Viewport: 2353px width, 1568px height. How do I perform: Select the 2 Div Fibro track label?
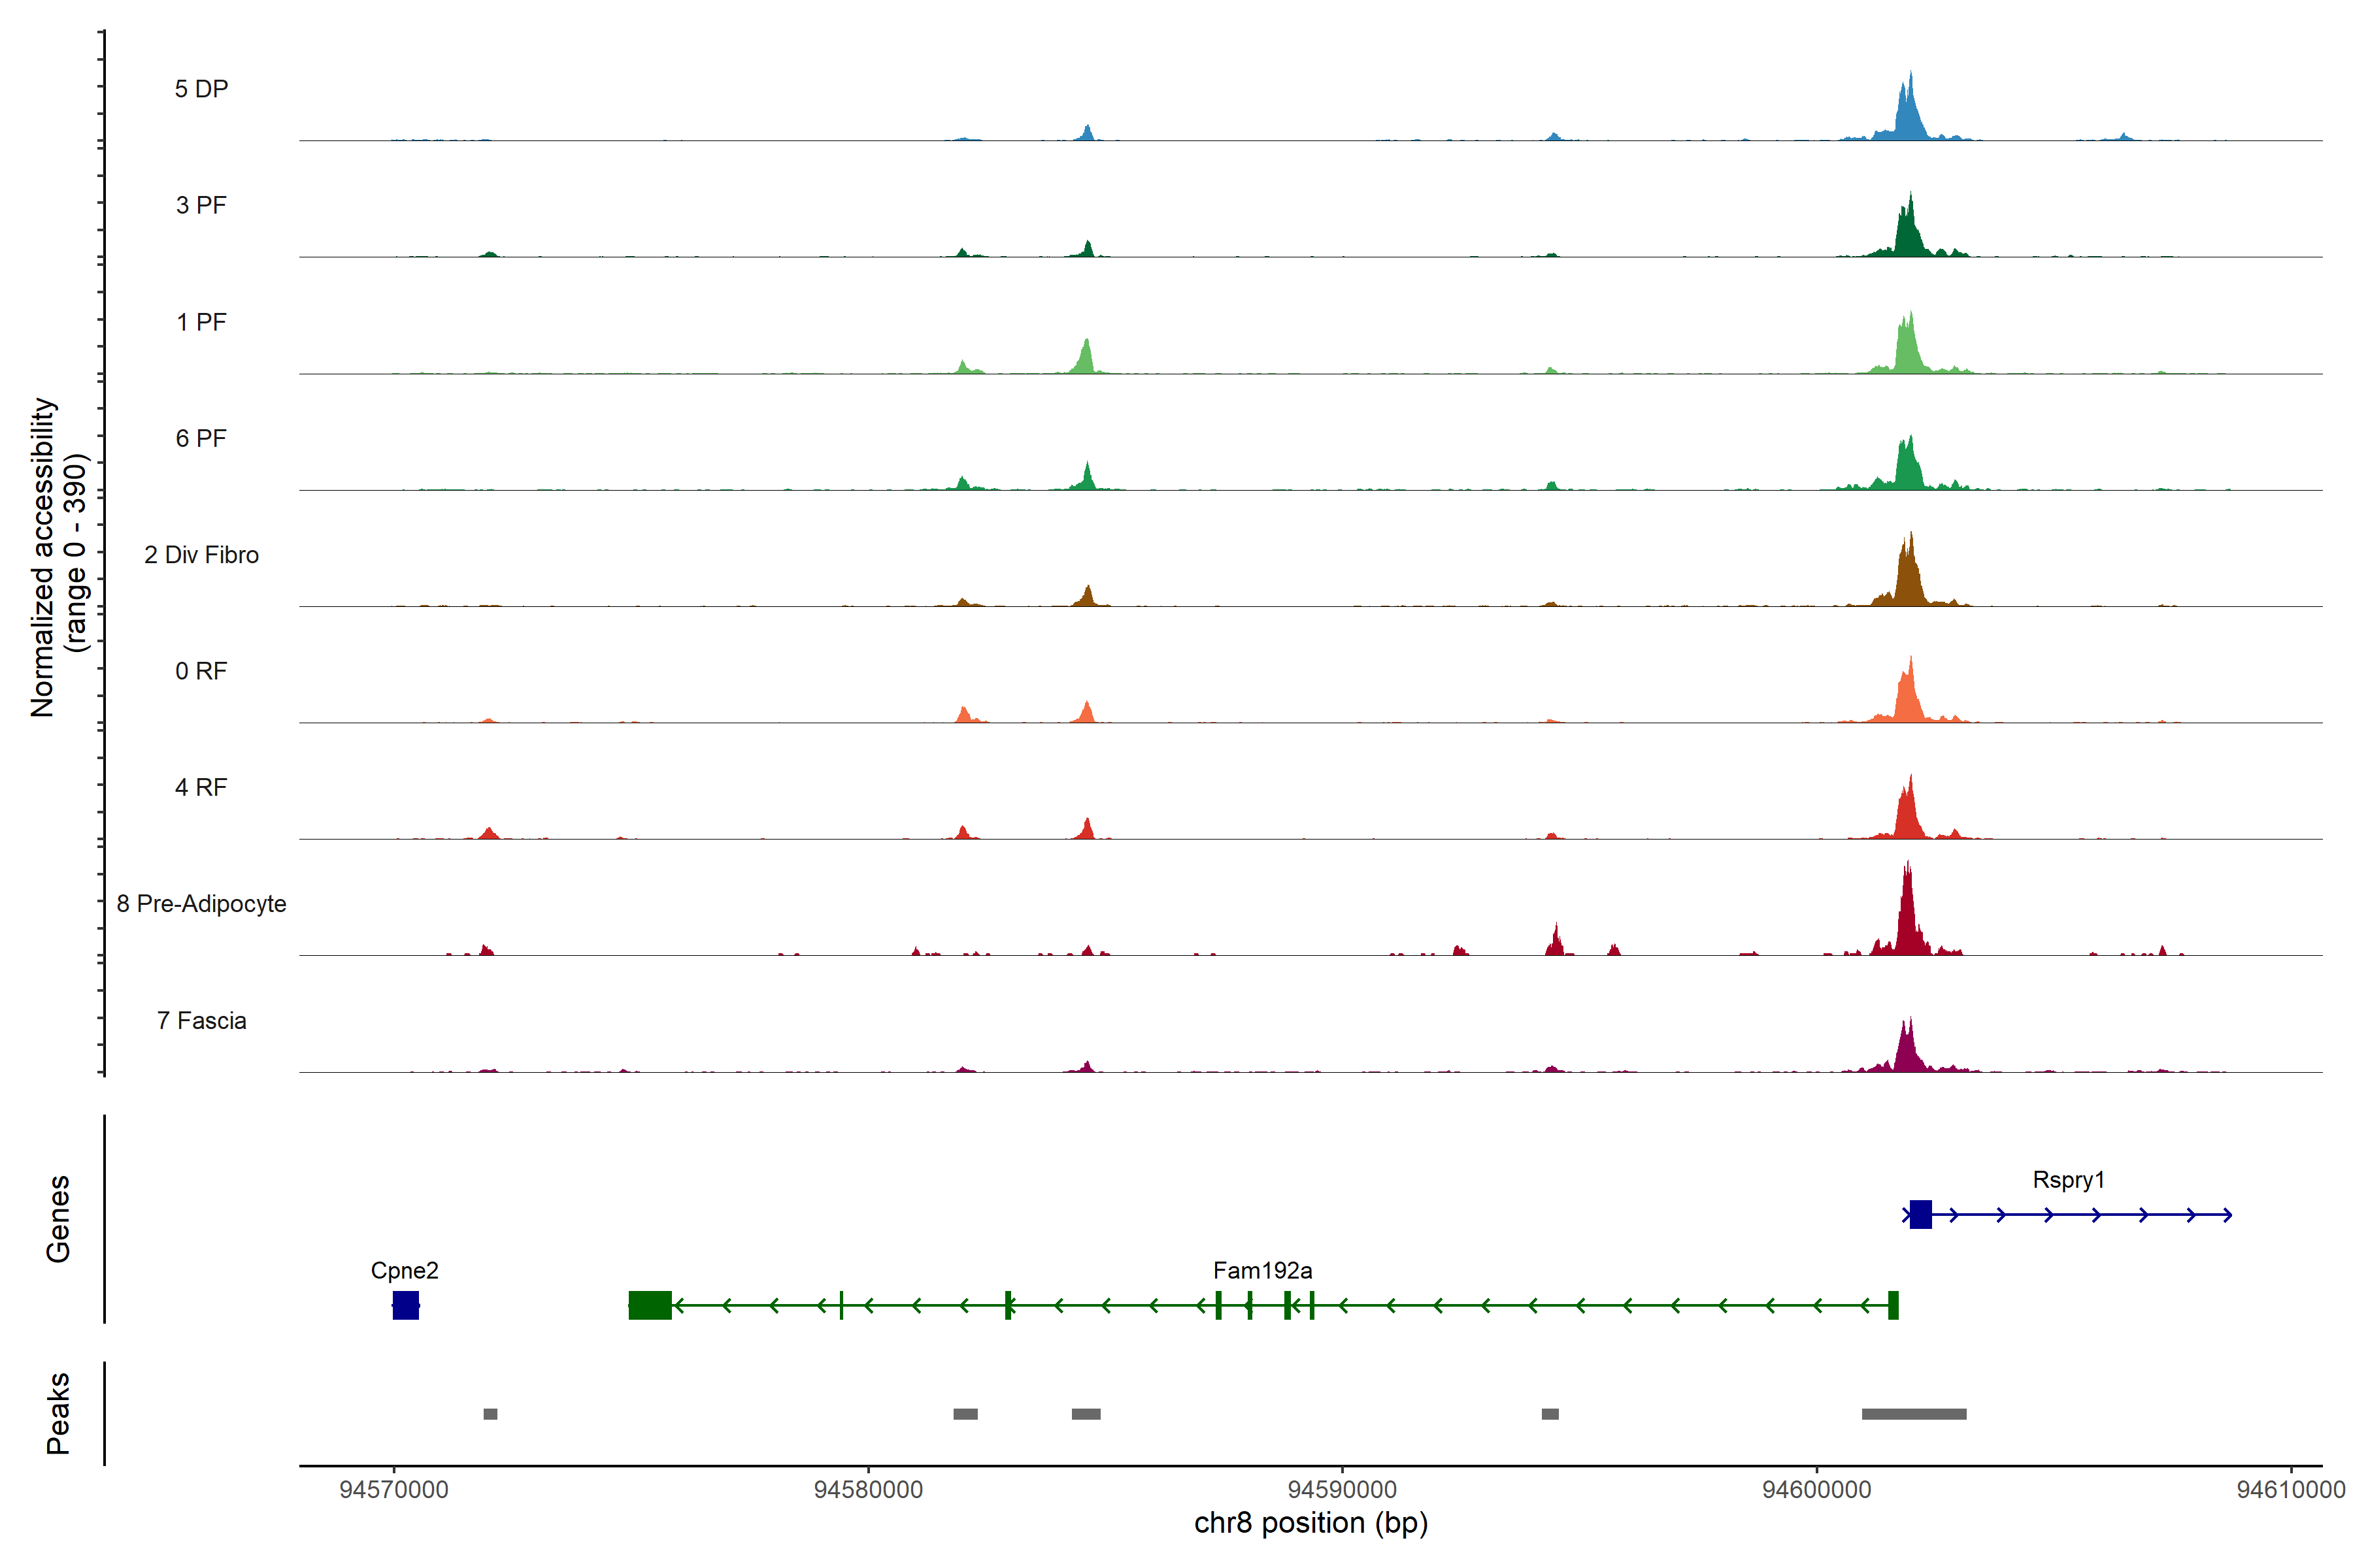(201, 555)
